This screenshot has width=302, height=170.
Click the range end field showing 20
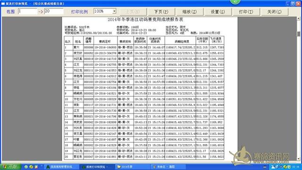click(54, 11)
